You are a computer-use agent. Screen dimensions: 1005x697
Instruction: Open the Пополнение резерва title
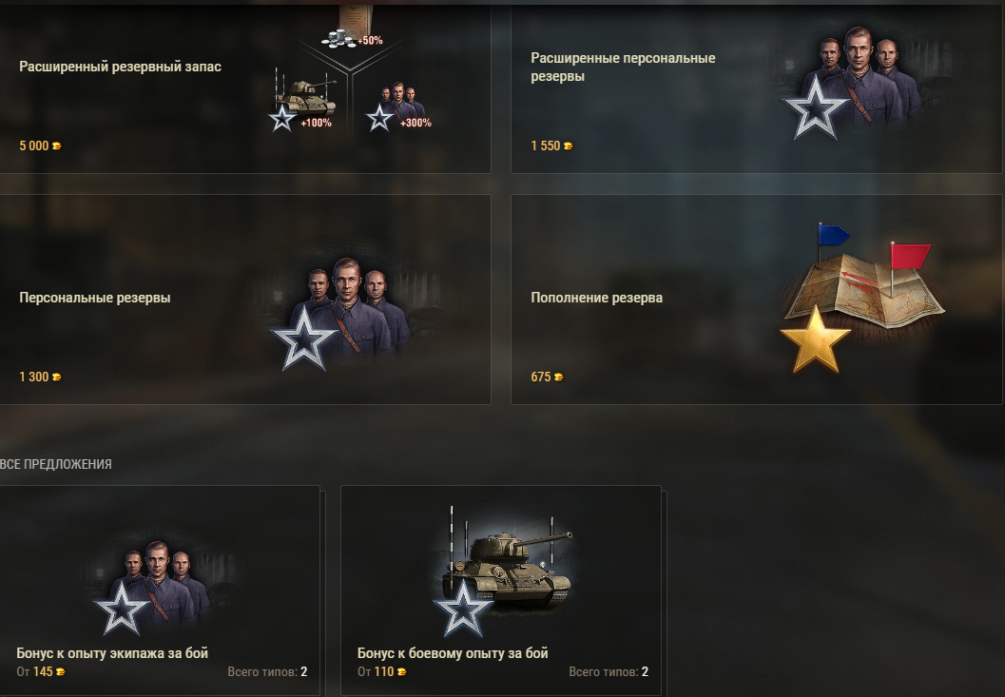tap(596, 298)
